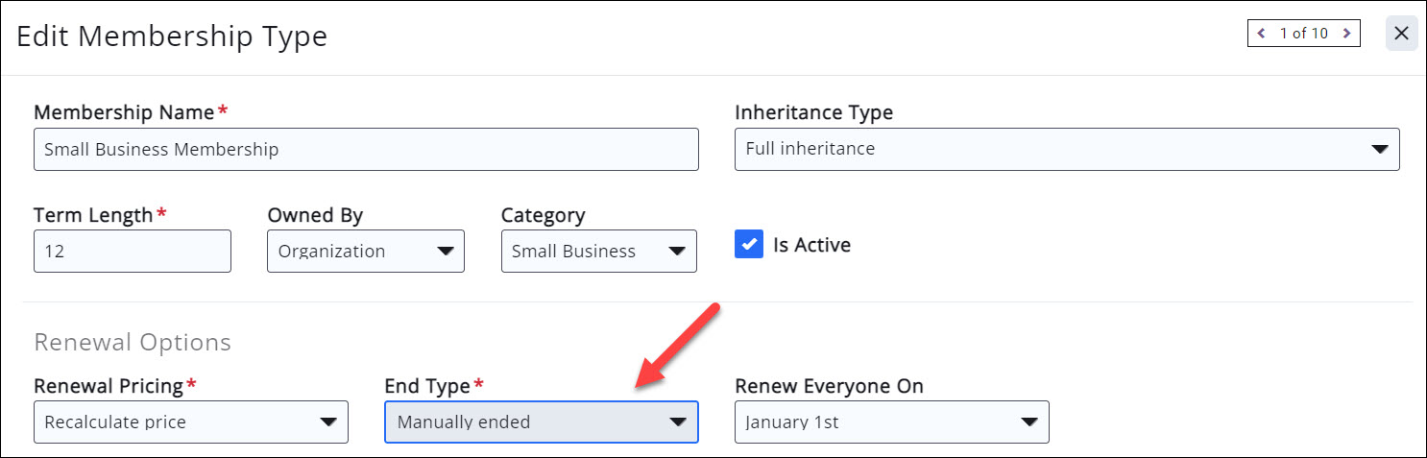
Task: Go to previous membership type record arrow
Action: [1261, 34]
